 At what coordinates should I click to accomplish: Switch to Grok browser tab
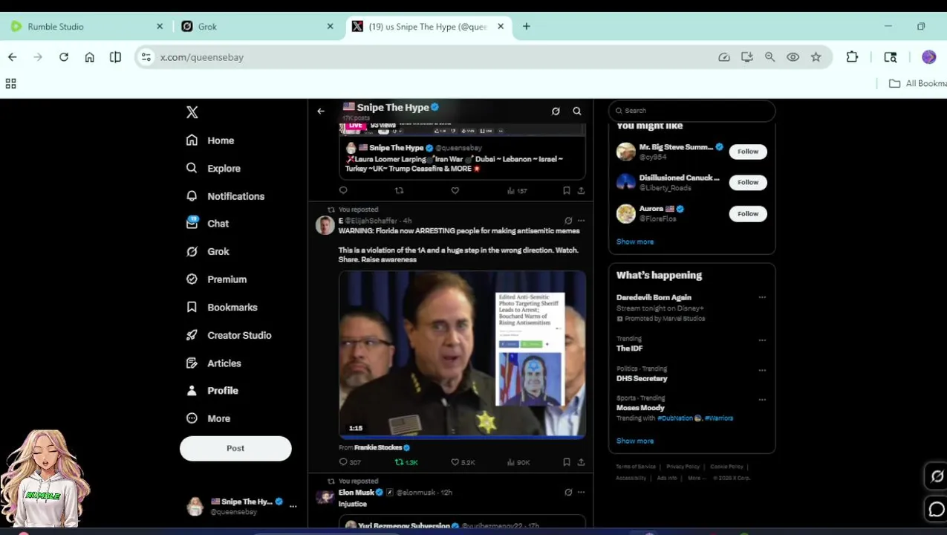click(x=257, y=26)
